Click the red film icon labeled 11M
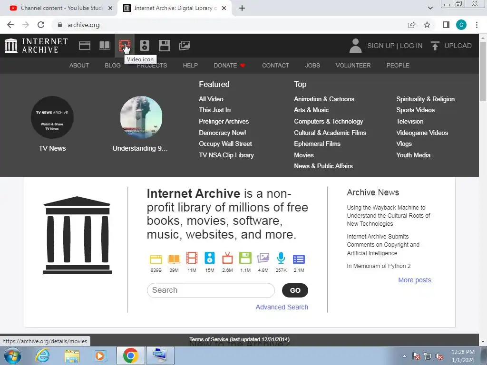The width and height of the screenshot is (487, 365). click(192, 258)
